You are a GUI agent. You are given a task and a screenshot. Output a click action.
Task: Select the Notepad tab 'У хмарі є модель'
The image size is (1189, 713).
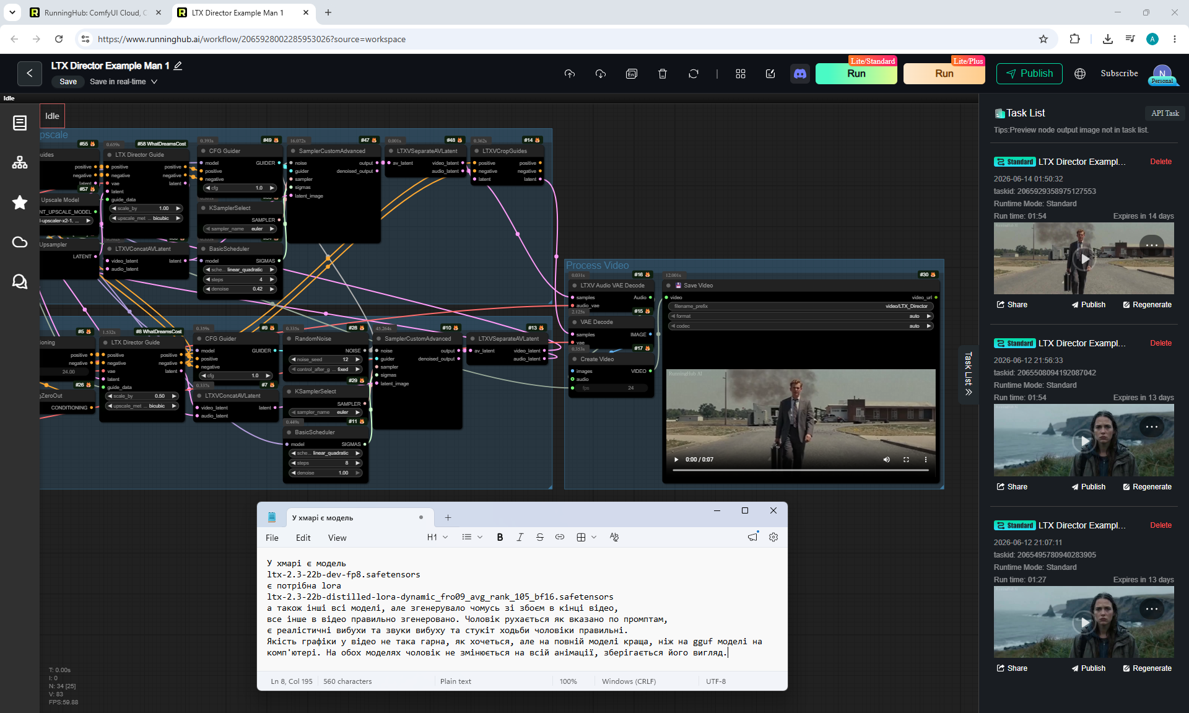click(x=359, y=518)
